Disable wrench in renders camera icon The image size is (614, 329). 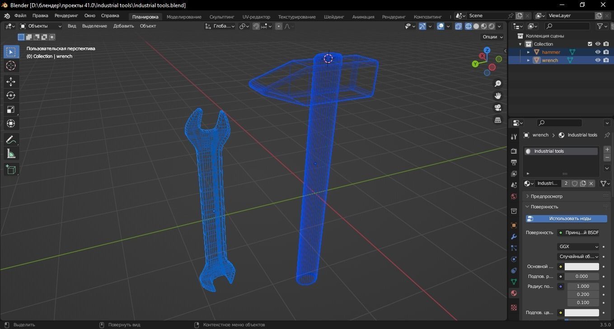[606, 60]
